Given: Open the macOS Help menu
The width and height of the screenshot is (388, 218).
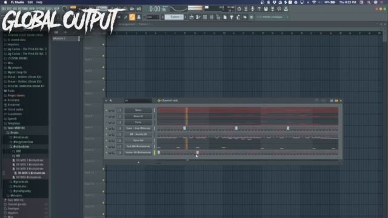Looking at the screenshot, I should 39,2.
